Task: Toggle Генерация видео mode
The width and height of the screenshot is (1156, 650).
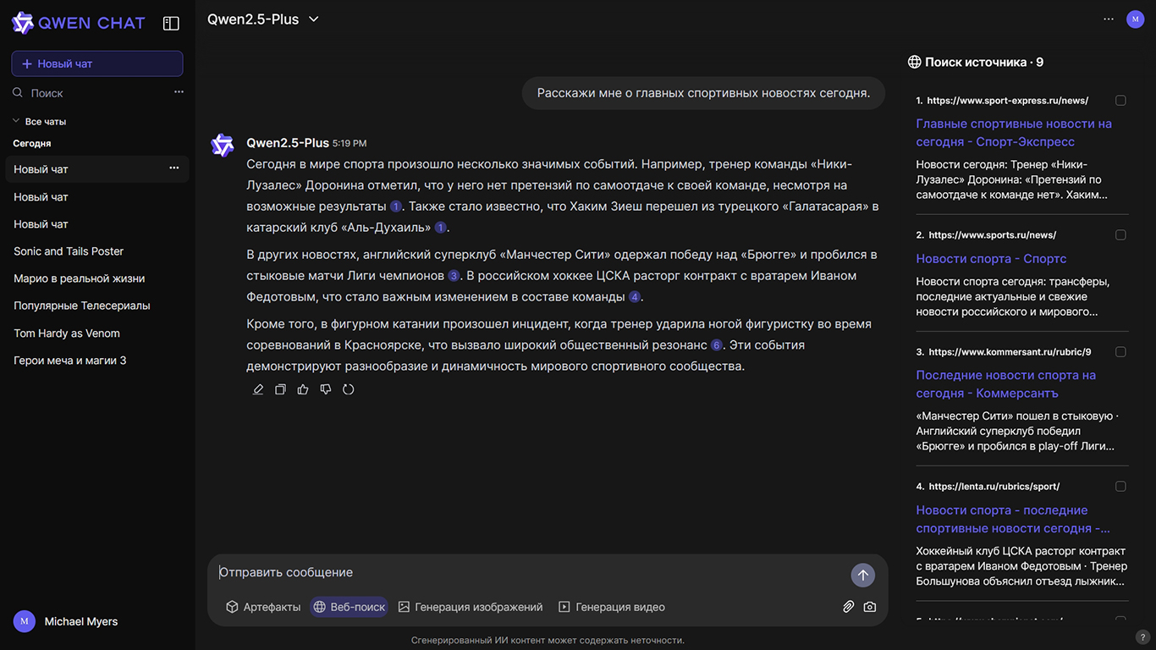Action: [x=611, y=607]
